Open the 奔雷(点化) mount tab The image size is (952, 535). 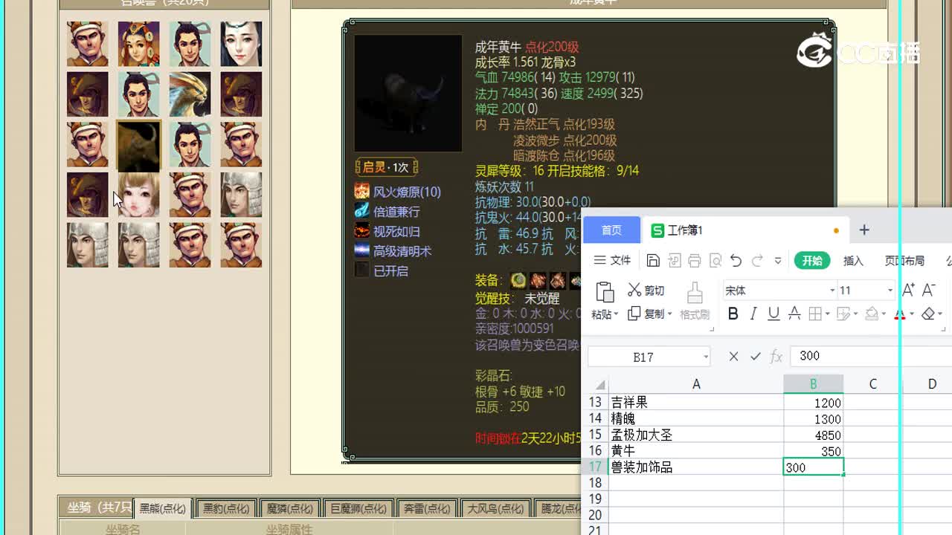click(426, 508)
